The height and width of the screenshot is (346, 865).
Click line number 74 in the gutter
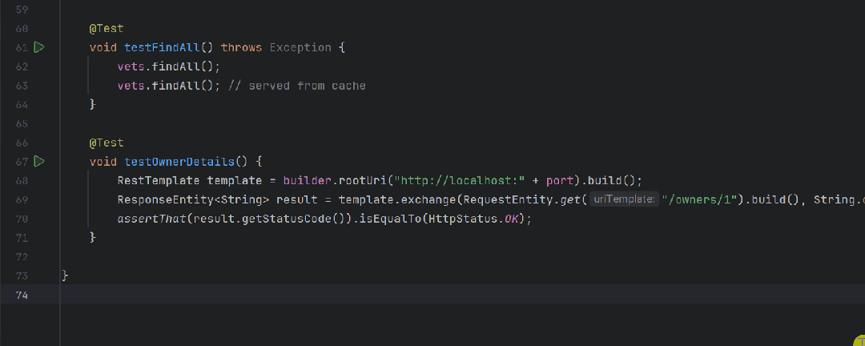click(22, 295)
